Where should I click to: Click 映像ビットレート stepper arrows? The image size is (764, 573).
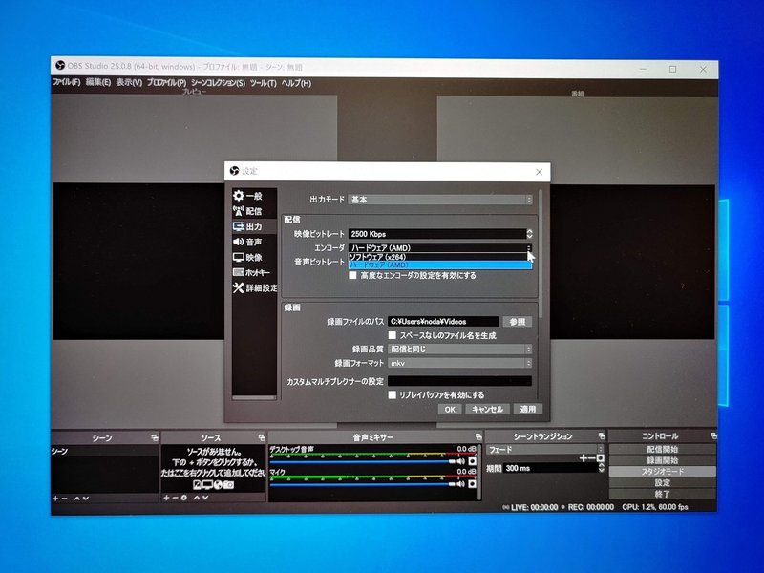pos(529,234)
